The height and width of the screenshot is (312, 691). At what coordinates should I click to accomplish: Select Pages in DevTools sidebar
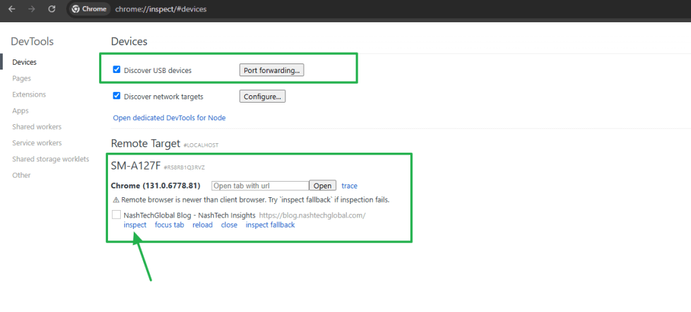coord(22,78)
